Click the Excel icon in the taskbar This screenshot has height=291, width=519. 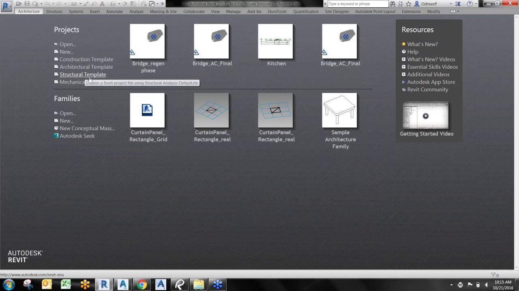point(66,285)
